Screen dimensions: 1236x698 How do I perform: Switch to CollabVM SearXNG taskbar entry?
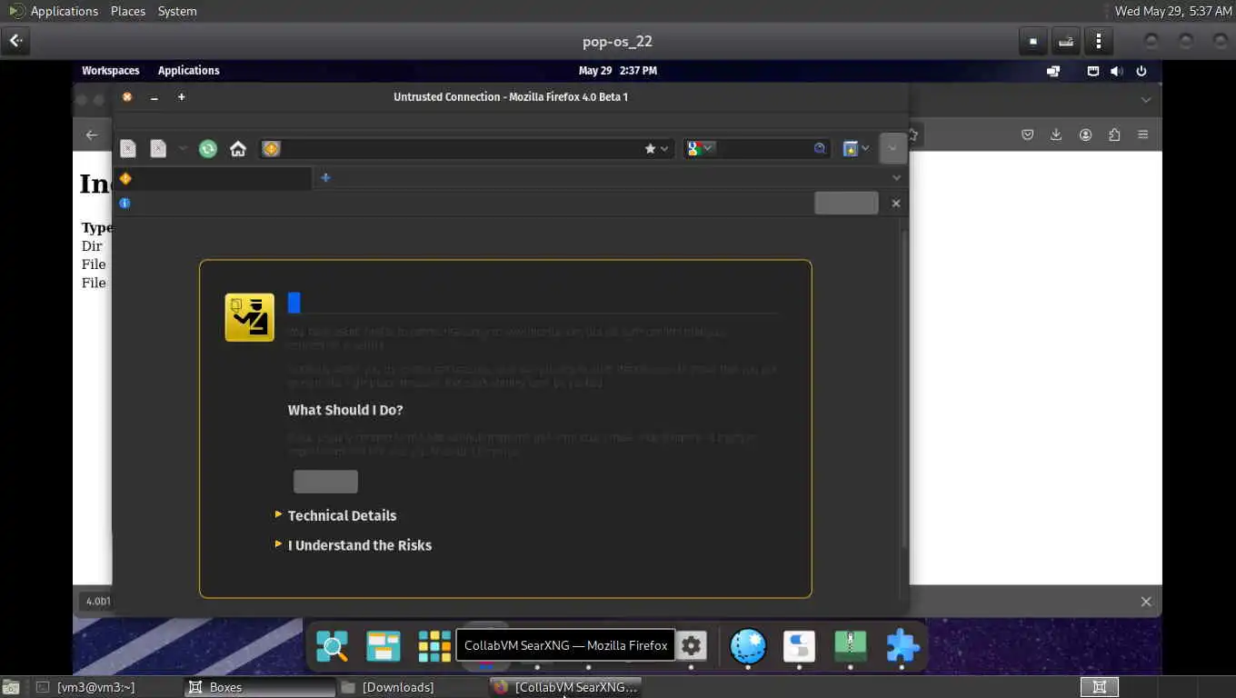point(567,687)
